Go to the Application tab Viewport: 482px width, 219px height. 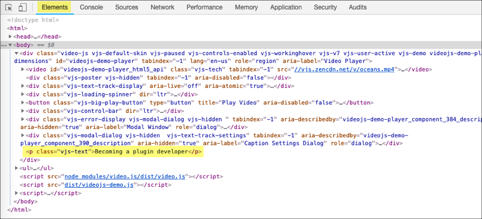pos(286,7)
